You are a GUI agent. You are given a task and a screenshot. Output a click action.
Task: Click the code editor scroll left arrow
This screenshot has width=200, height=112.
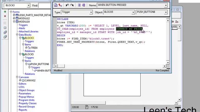coord(56,66)
